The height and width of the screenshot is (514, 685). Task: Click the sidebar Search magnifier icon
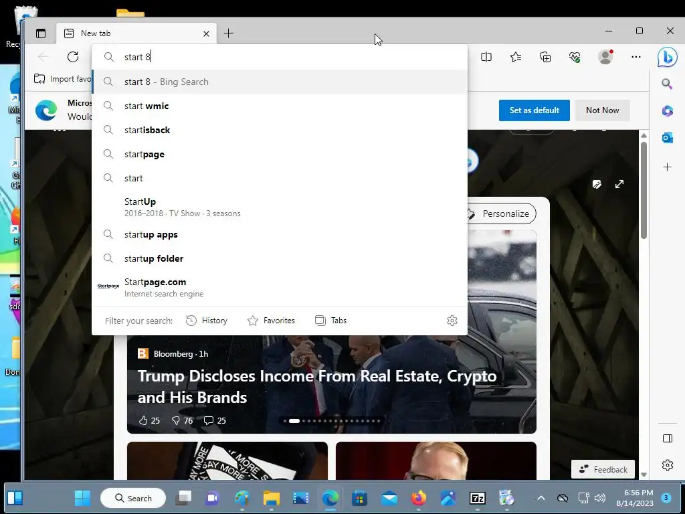(x=667, y=84)
